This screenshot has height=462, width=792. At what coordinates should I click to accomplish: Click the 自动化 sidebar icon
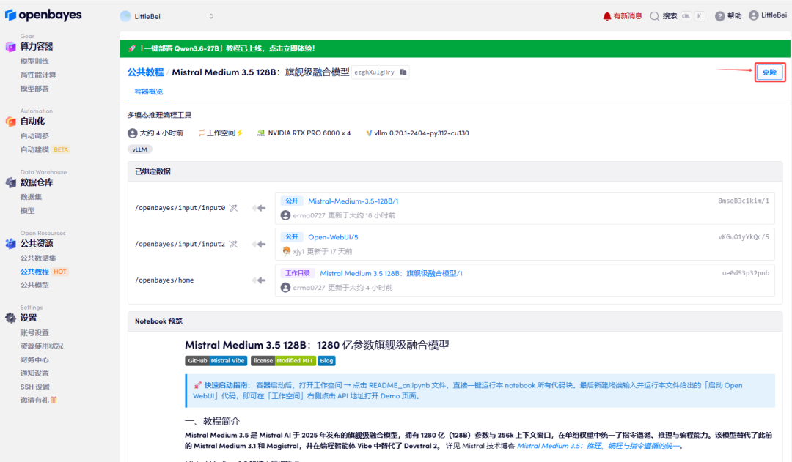[10, 122]
